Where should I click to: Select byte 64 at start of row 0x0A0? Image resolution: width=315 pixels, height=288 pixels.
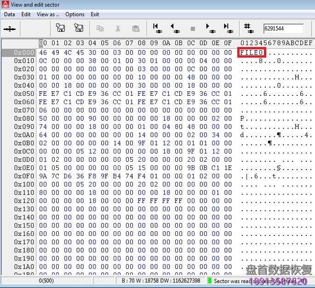point(43,135)
